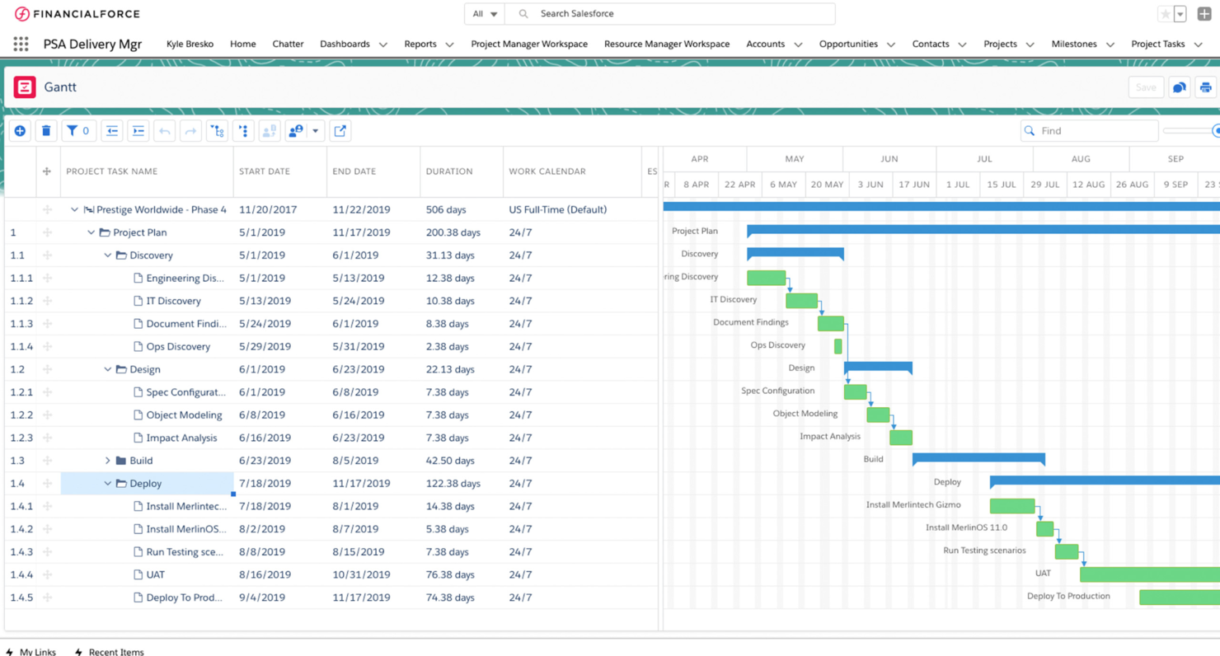This screenshot has width=1220, height=656.
Task: Click the green IT Discovery bar in the chart
Action: coord(801,301)
